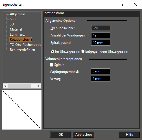Click the Spiralabstand field with 10 mm
The width and height of the screenshot is (142, 140).
[x=101, y=43]
